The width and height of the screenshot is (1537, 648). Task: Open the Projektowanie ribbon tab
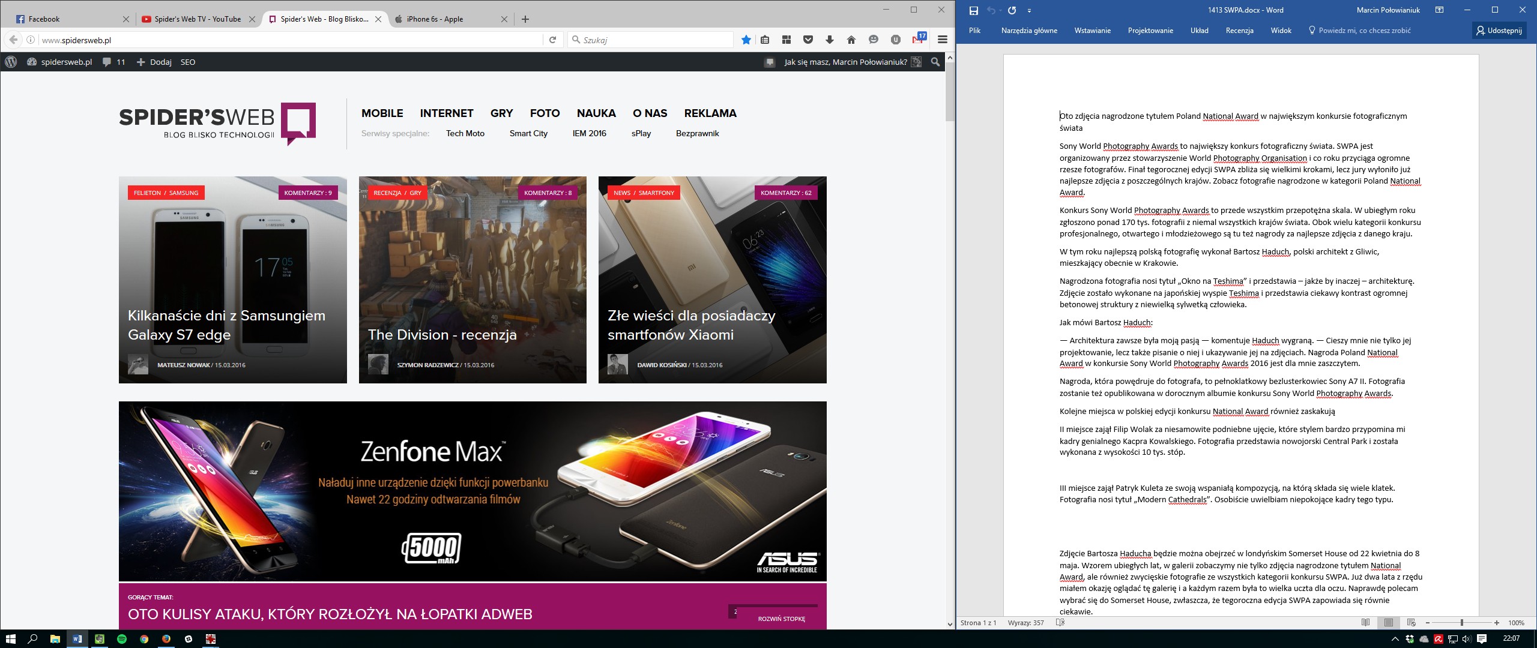click(x=1150, y=31)
